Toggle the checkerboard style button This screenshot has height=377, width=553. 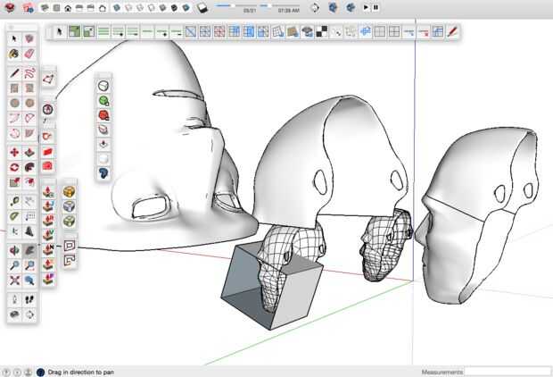pos(321,32)
